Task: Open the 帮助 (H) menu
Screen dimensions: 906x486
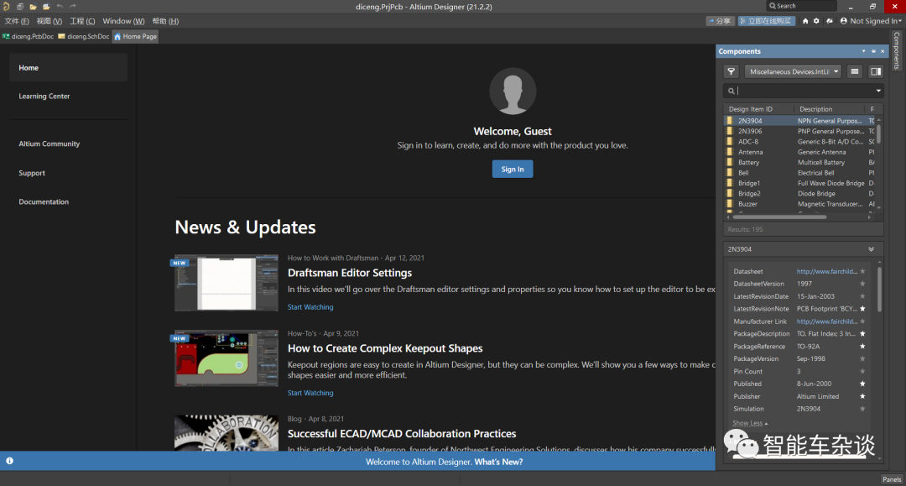Action: click(x=165, y=21)
